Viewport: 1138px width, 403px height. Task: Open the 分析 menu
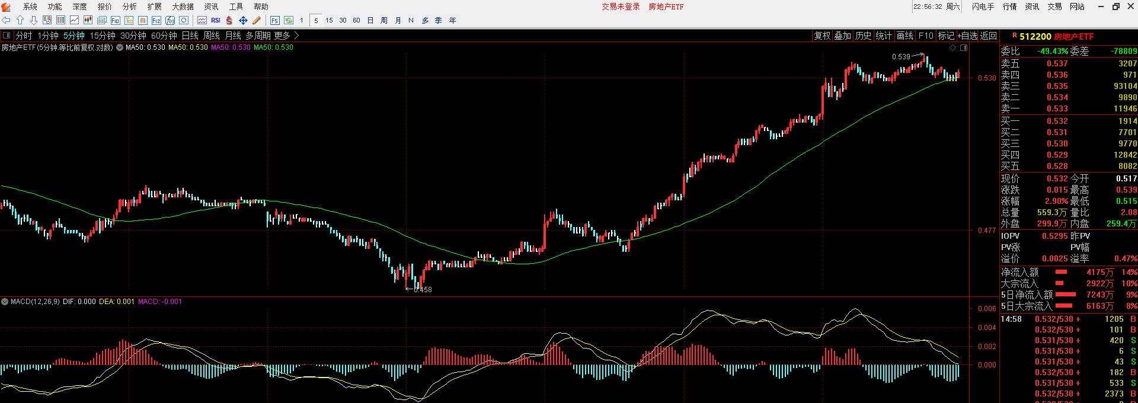point(129,7)
